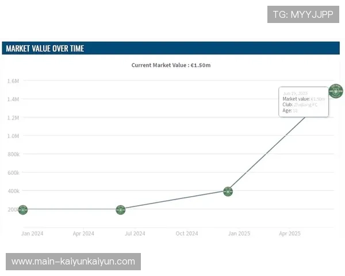Click the Jan 2025 x-axis label
Screen dimensions: 345x276
[239, 233]
